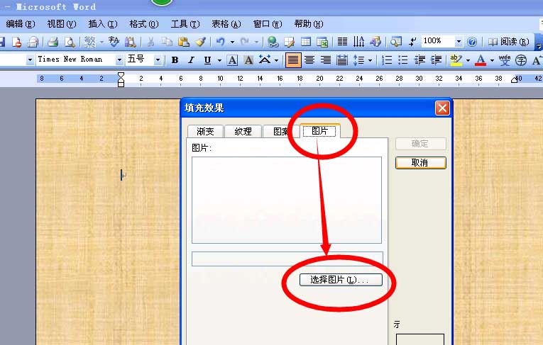Click the enclosed characters icon
This screenshot has height=345, width=543.
pos(521,60)
